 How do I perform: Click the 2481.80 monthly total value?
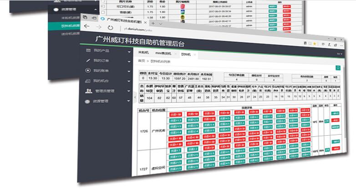(193, 79)
